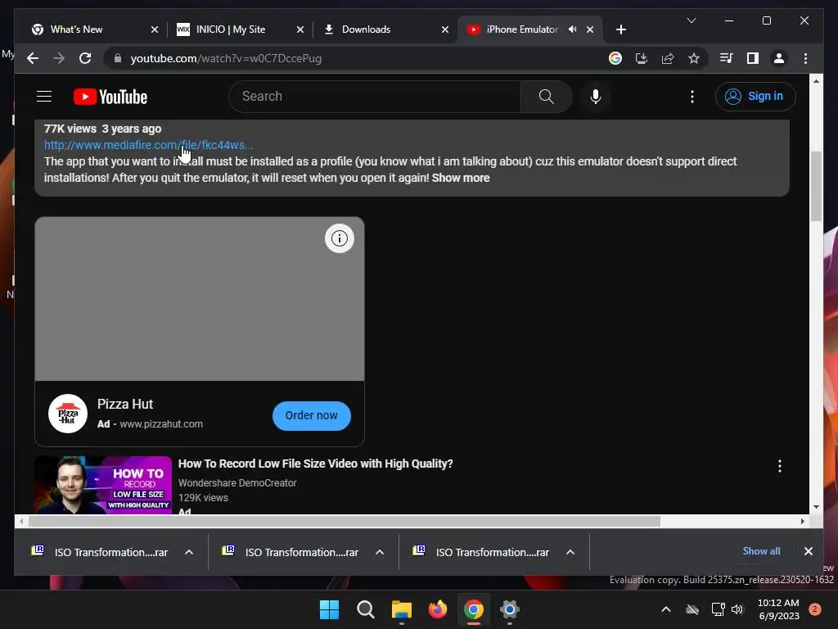Viewport: 838px width, 629px height.
Task: Expand third ISO Transformation download options
Action: (x=570, y=552)
